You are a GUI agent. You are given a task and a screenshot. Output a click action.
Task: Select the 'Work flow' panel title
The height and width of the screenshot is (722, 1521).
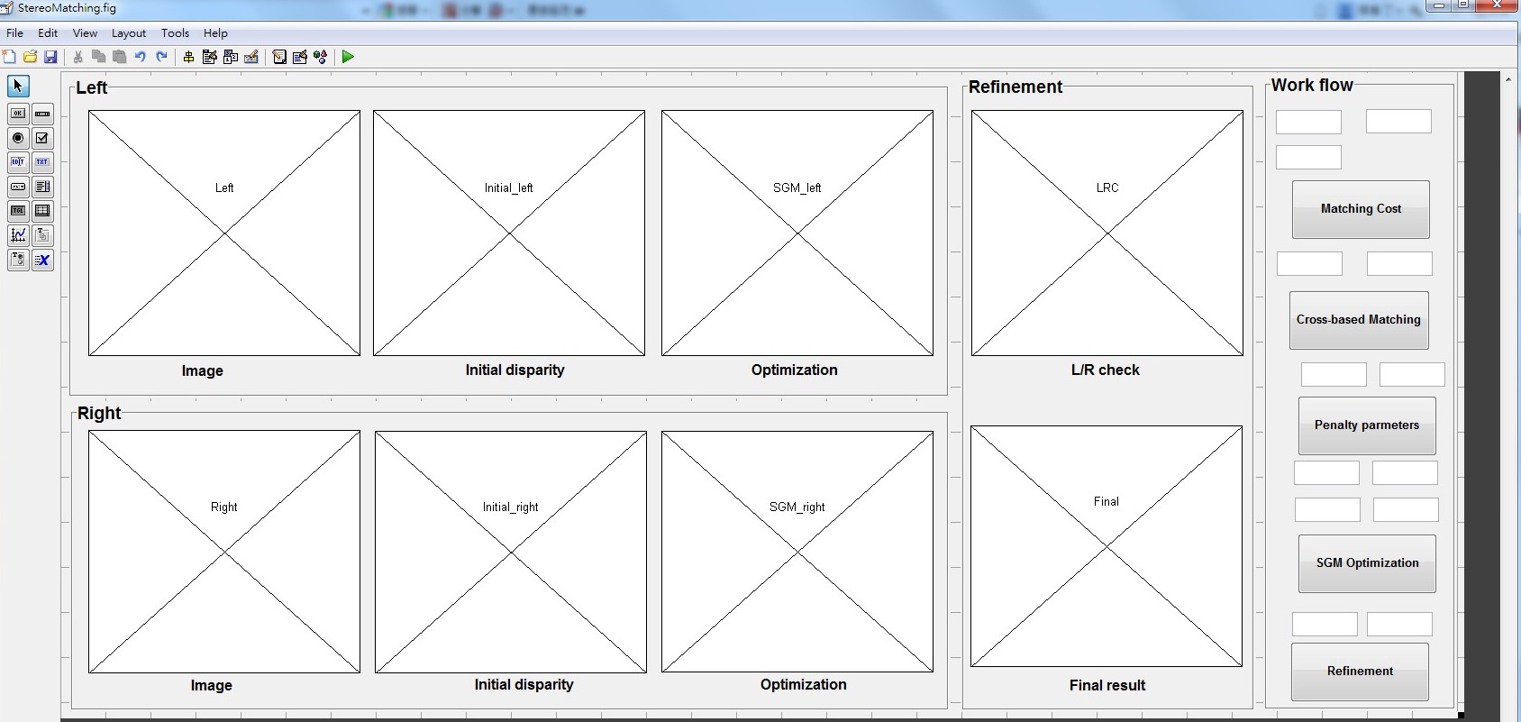pos(1312,85)
